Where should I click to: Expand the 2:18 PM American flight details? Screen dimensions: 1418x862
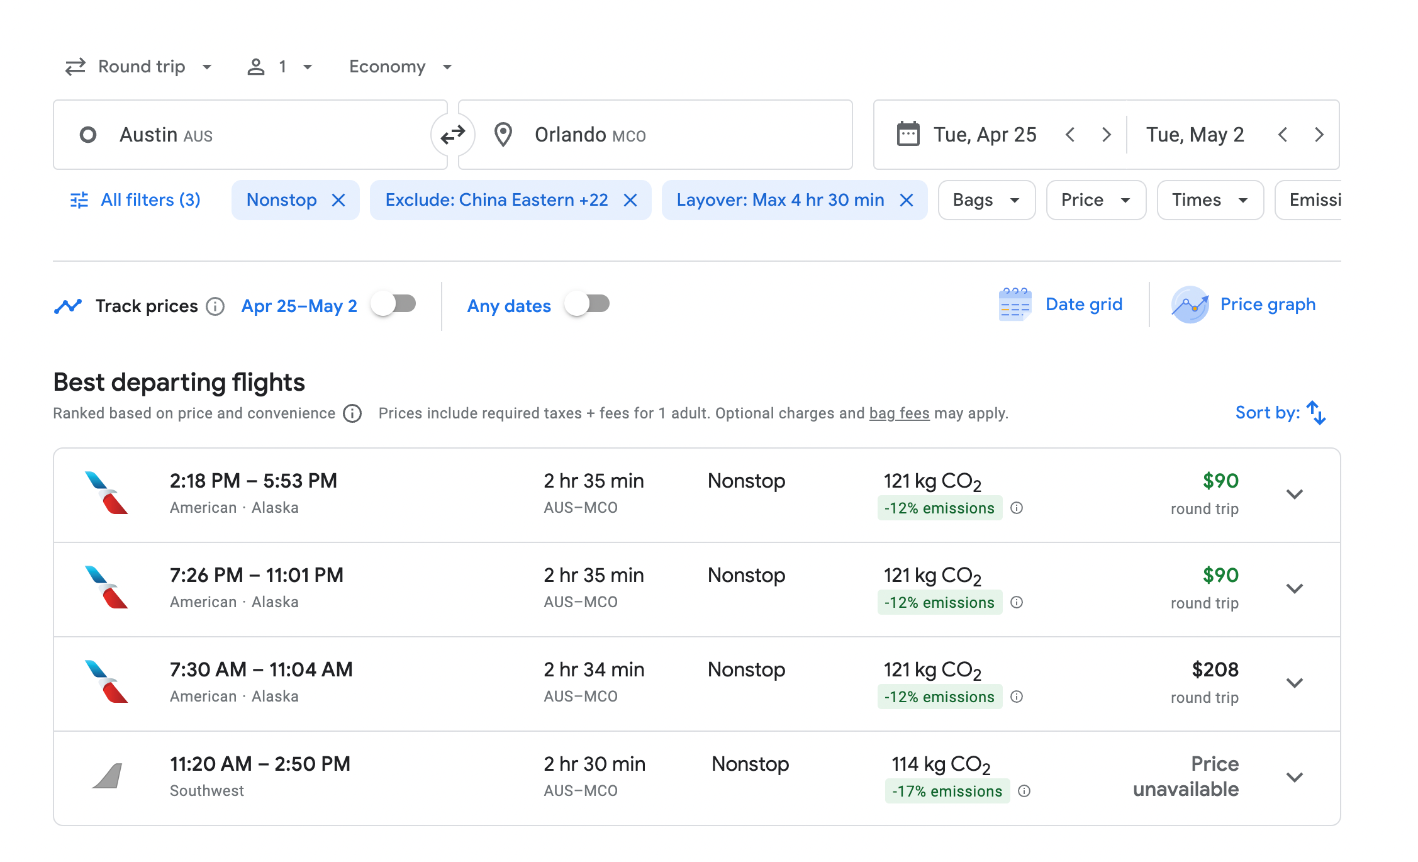[1294, 495]
